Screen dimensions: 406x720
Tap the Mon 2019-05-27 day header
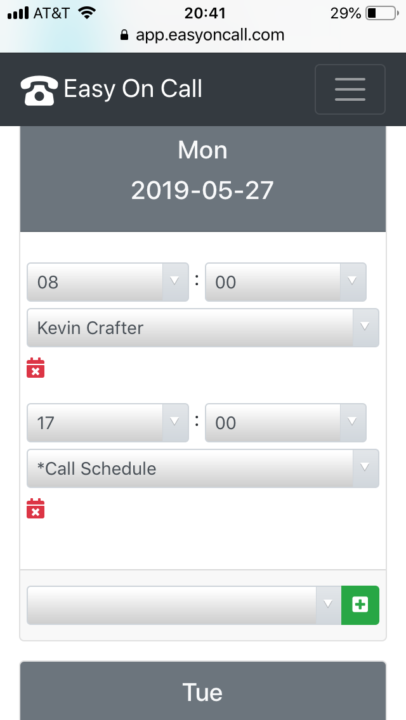[x=203, y=170]
